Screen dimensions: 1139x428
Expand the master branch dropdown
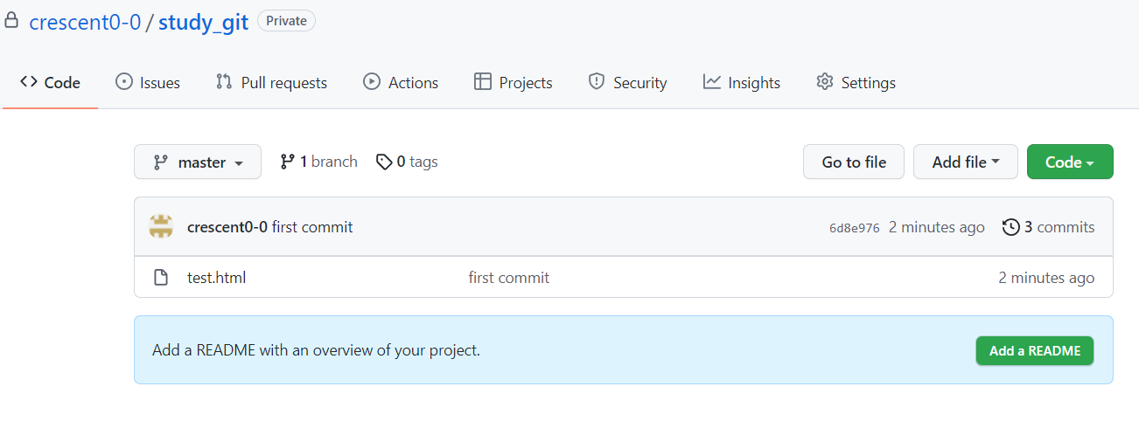tap(198, 162)
